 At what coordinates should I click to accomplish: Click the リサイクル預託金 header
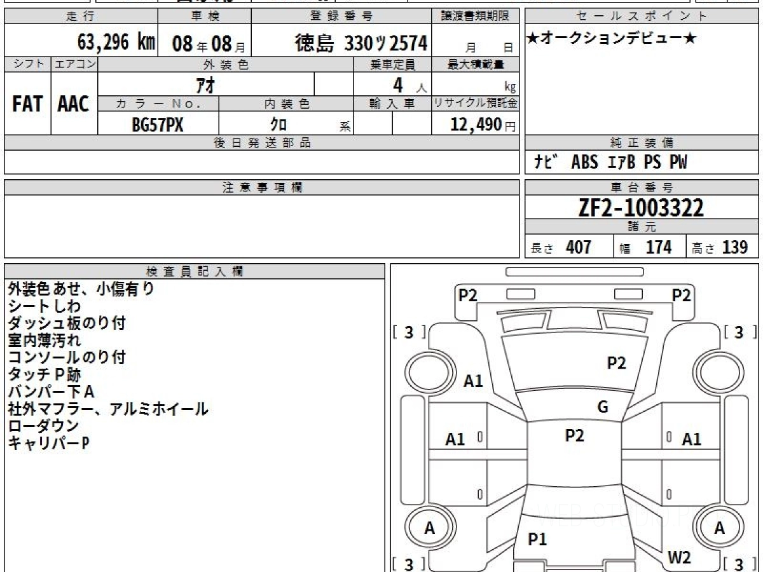tap(476, 104)
